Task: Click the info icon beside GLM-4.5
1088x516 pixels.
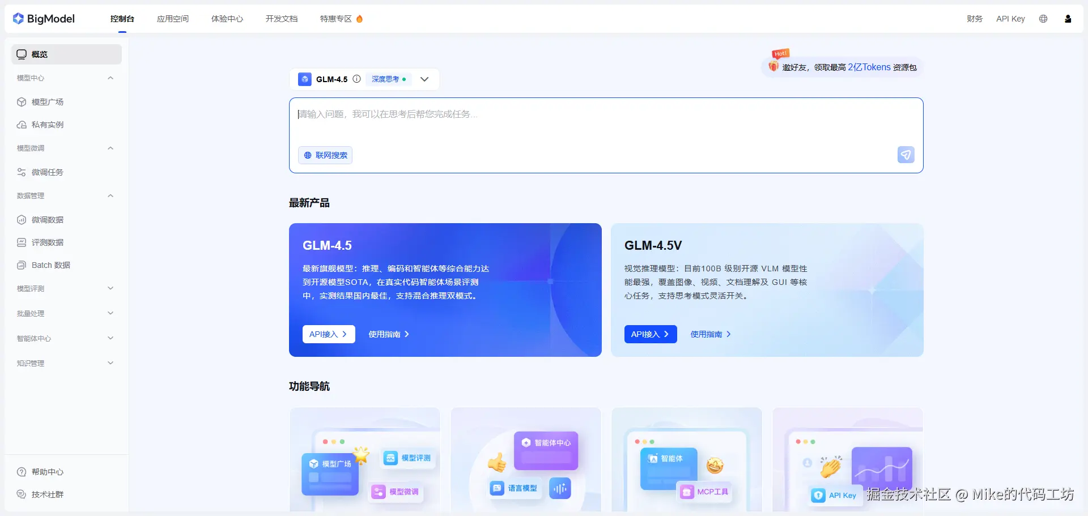Action: point(356,79)
